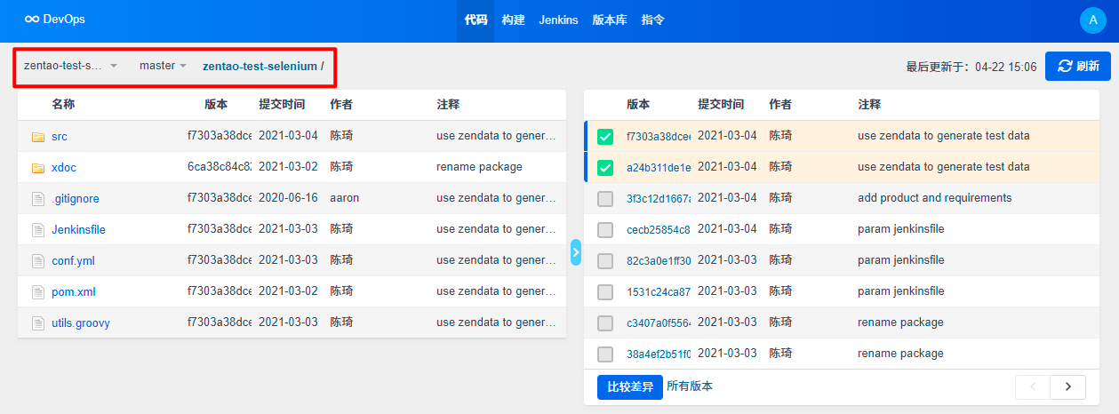Click the 比较差异 compare button
1119x414 pixels.
(x=629, y=386)
